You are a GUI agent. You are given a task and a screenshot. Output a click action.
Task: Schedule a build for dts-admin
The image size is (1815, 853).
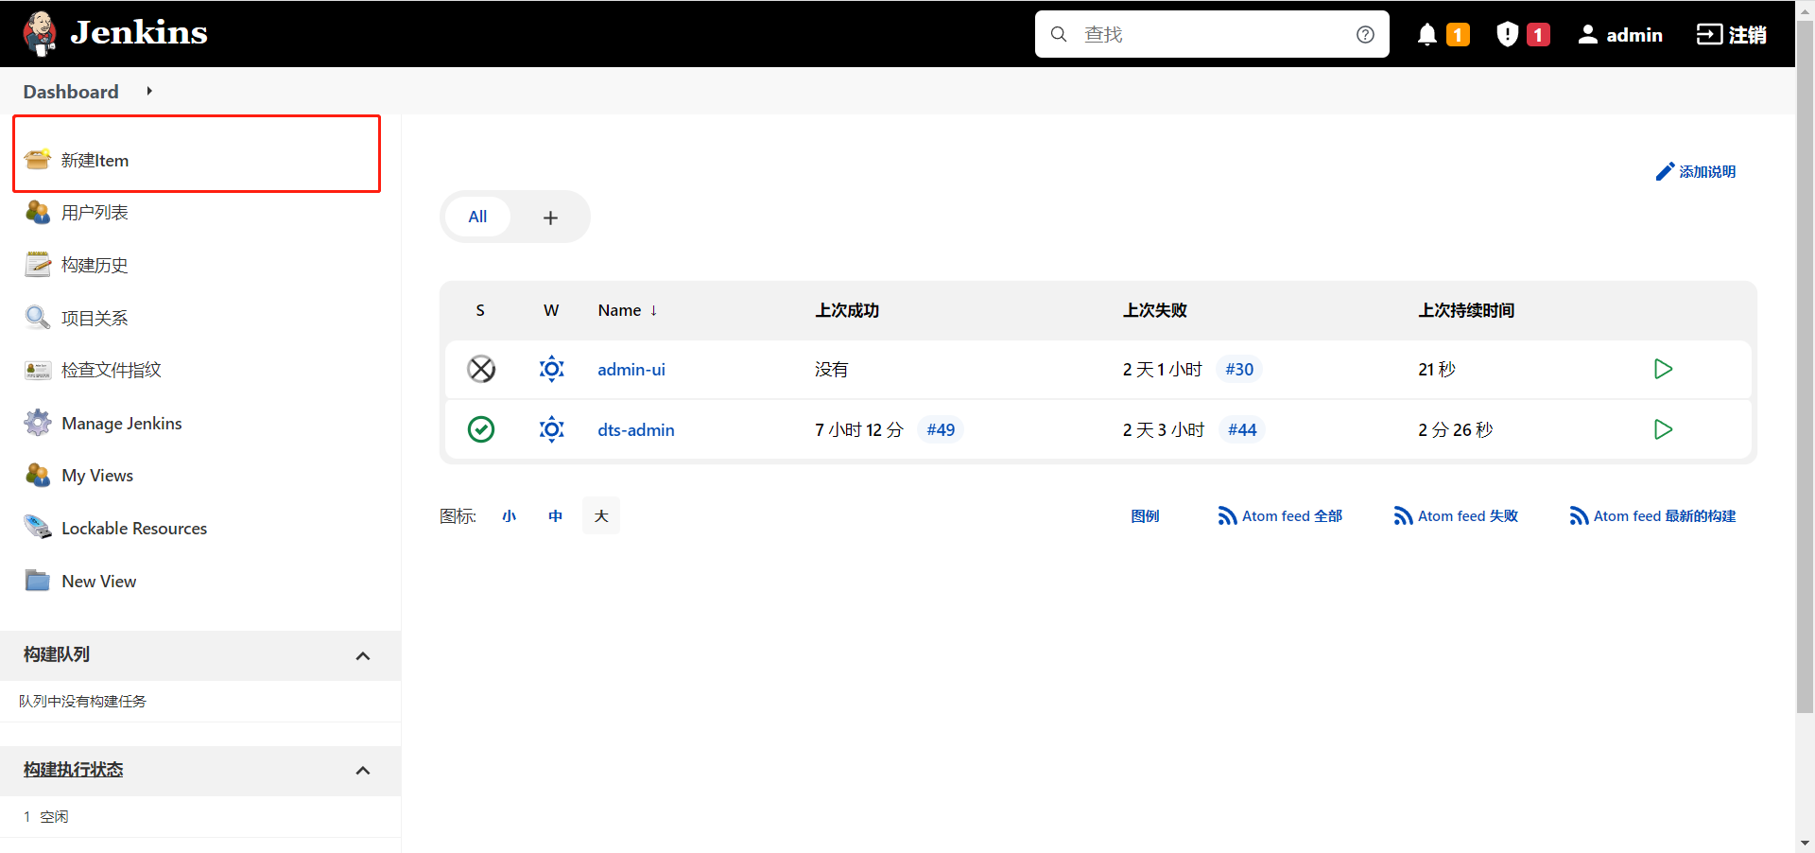(x=1664, y=429)
